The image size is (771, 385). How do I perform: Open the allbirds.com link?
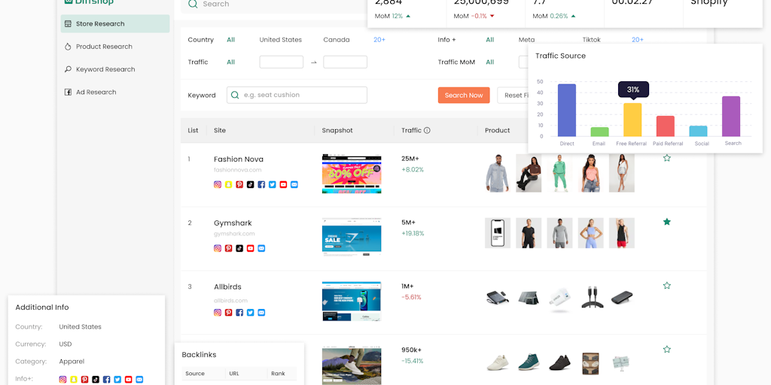[230, 300]
